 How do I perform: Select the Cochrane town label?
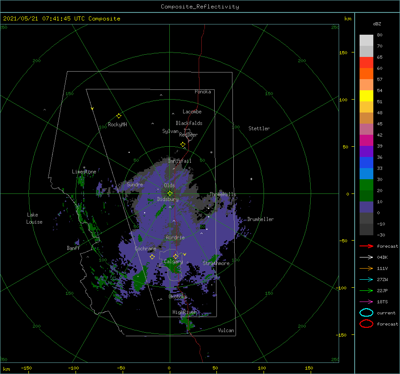click(145, 249)
